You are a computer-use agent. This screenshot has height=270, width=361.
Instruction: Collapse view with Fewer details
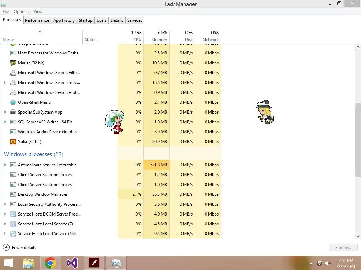(19, 247)
